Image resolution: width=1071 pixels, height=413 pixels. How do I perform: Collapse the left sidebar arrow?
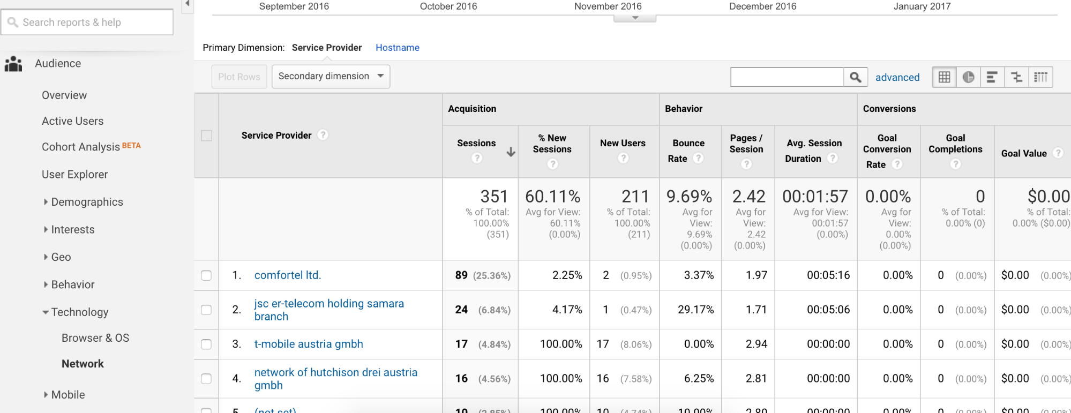(188, 4)
